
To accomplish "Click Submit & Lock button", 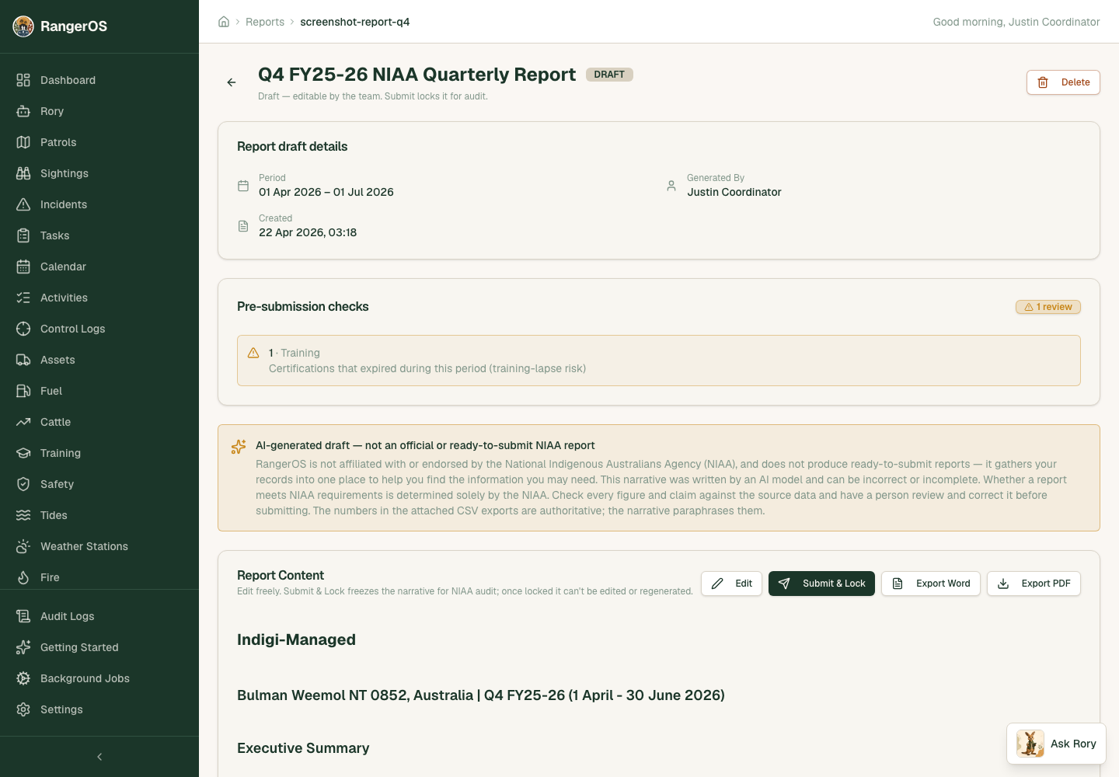I will pyautogui.click(x=821, y=584).
